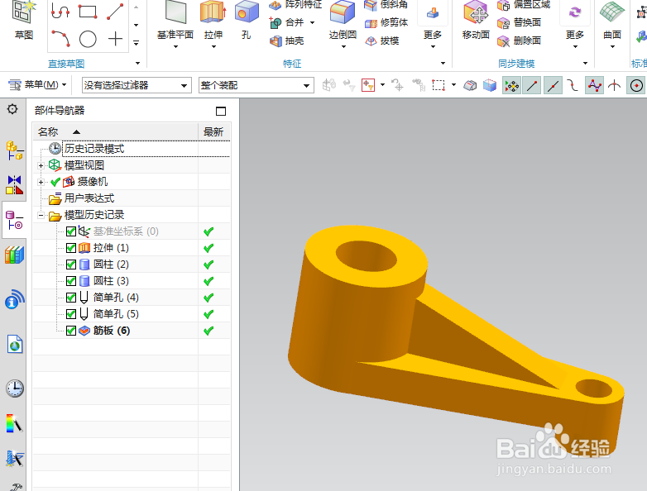Expand the 同步建模 group options
Screen dimensions: 647x491
click(585, 64)
